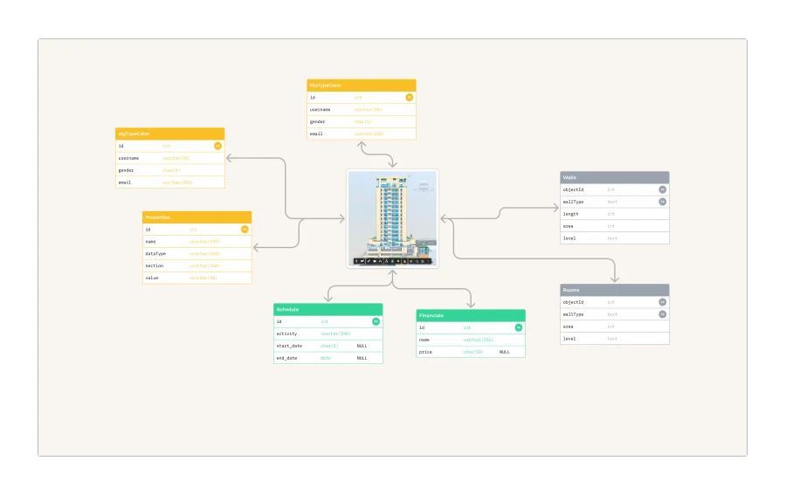Open the 3D building model thumbnail

pyautogui.click(x=392, y=218)
